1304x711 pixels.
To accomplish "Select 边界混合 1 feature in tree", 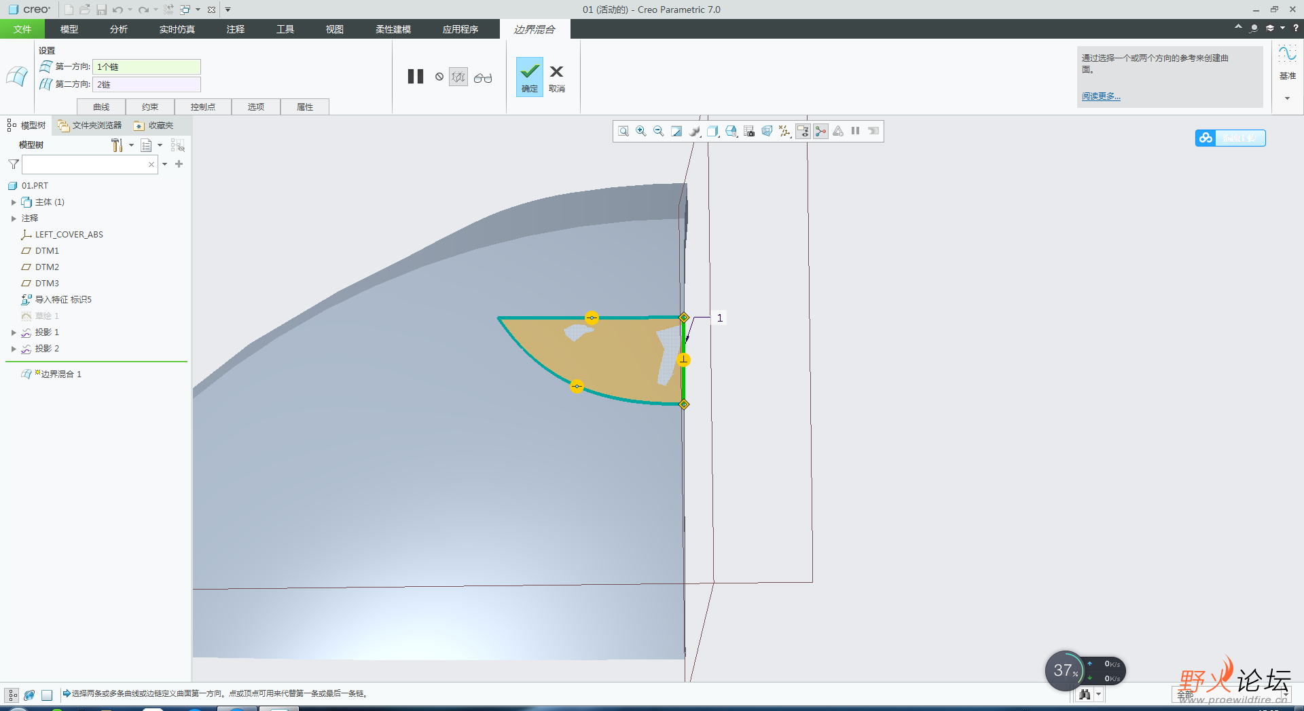I will 52,374.
